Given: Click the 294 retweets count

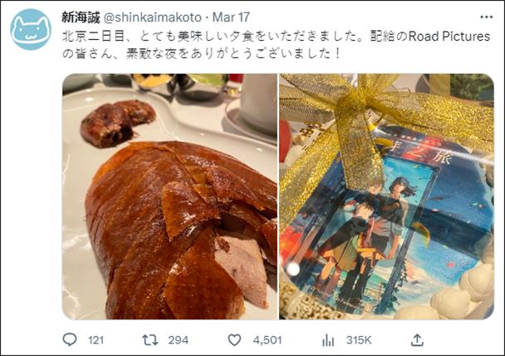Looking at the screenshot, I should [x=178, y=340].
